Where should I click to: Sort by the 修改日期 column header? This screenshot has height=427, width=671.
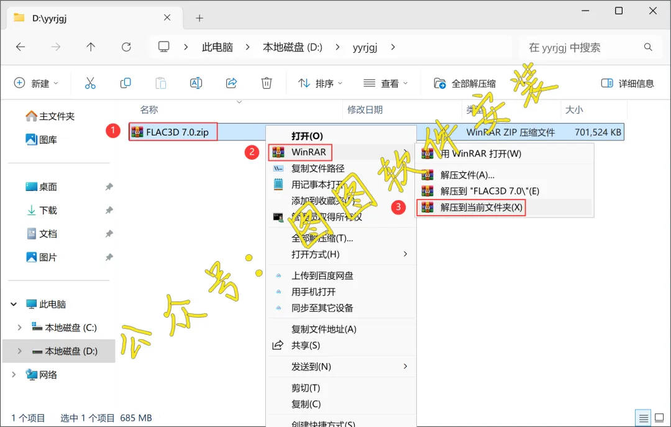[x=365, y=109]
